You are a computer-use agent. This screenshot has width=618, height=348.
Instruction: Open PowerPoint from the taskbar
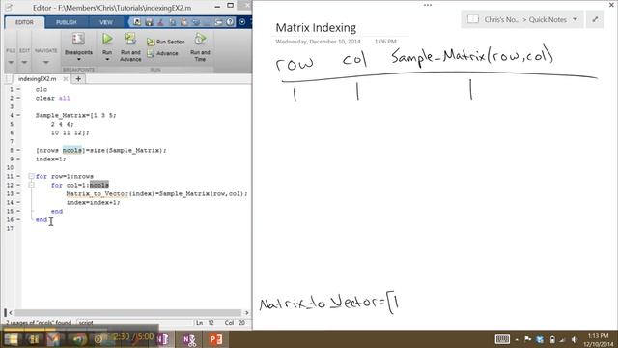coord(215,339)
